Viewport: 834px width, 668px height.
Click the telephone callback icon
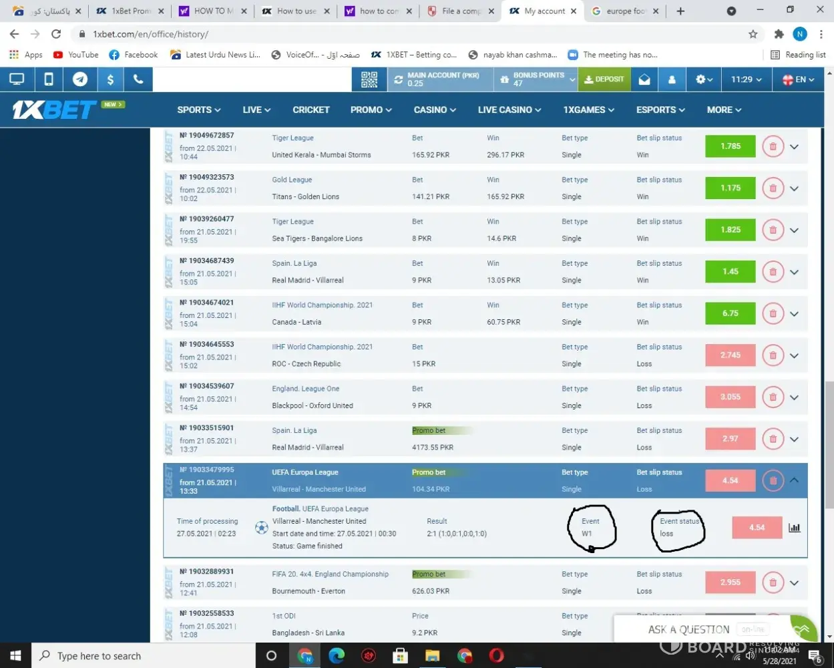pos(138,79)
